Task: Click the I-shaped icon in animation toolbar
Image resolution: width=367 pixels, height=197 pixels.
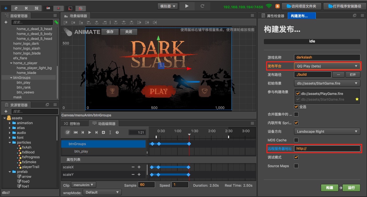Action: 110,132
